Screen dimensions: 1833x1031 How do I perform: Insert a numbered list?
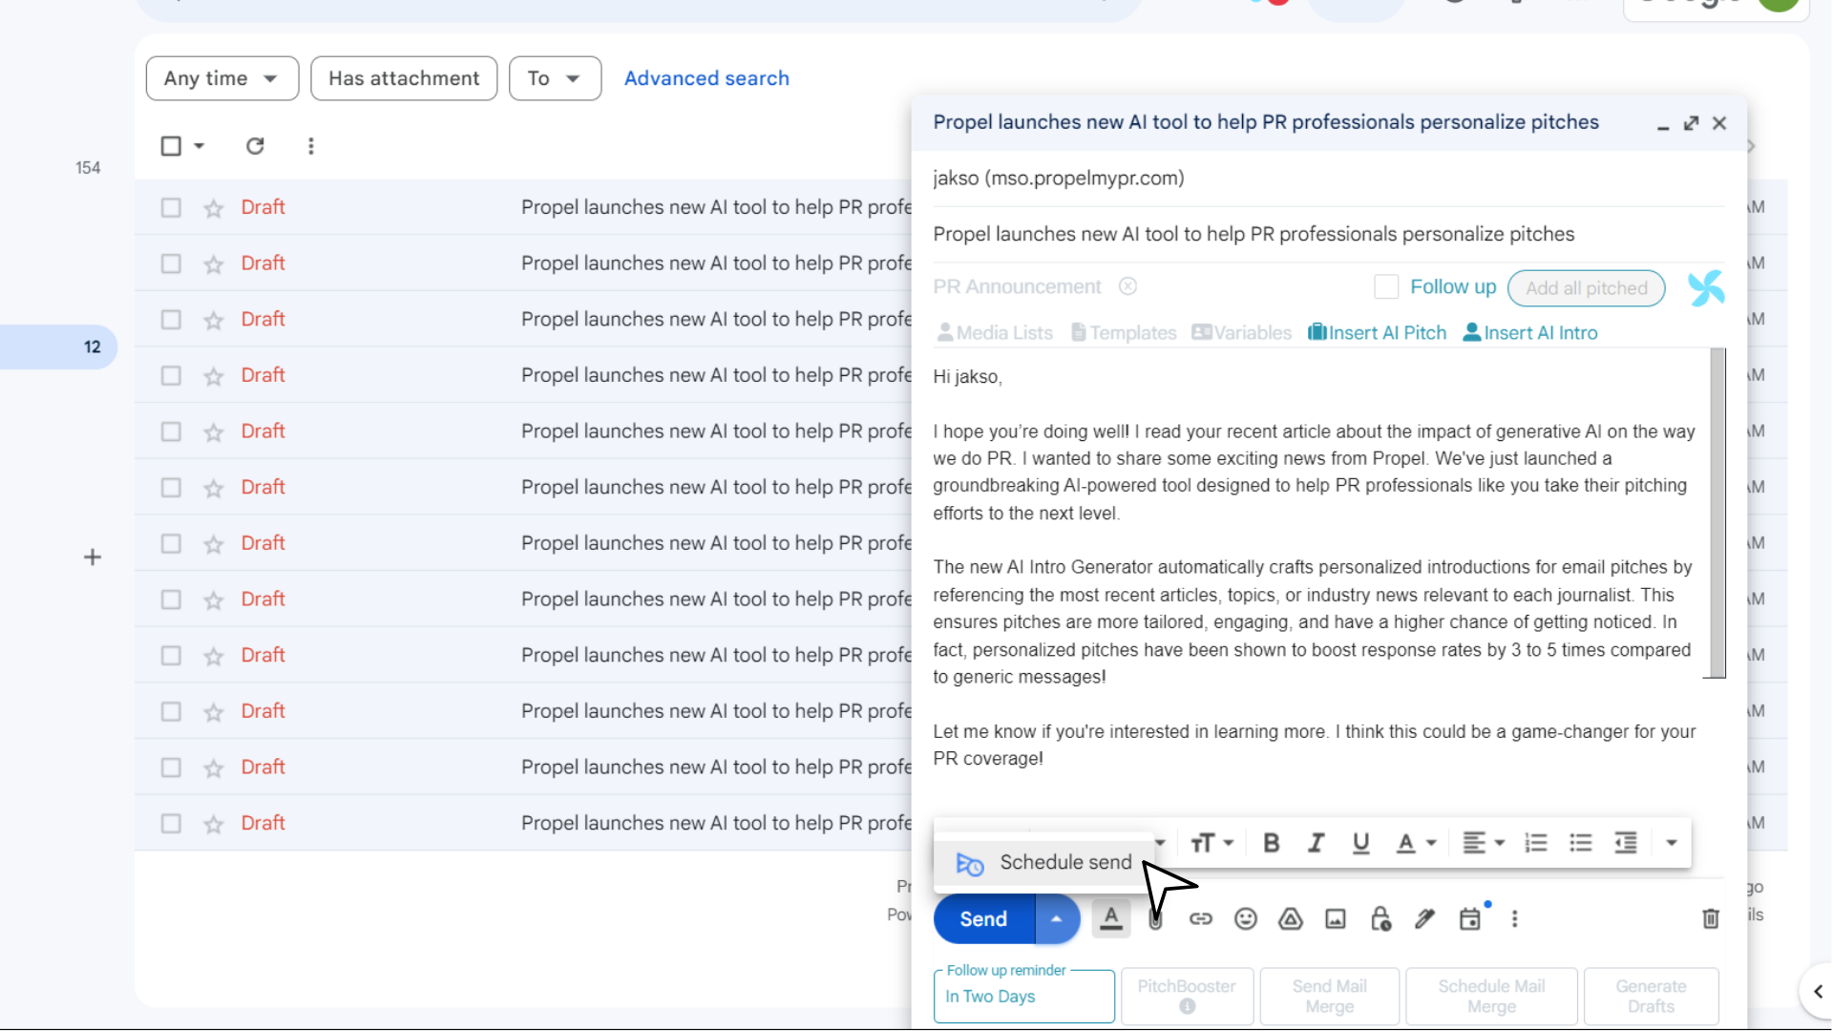[x=1536, y=843]
